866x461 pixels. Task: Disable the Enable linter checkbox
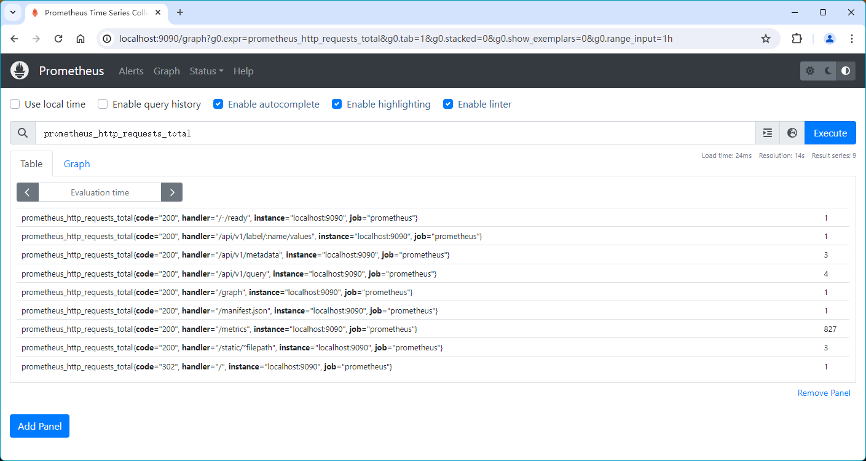pos(448,104)
